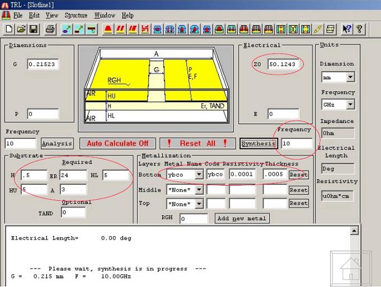
Task: Click the substrate H input field
Action: 34,175
